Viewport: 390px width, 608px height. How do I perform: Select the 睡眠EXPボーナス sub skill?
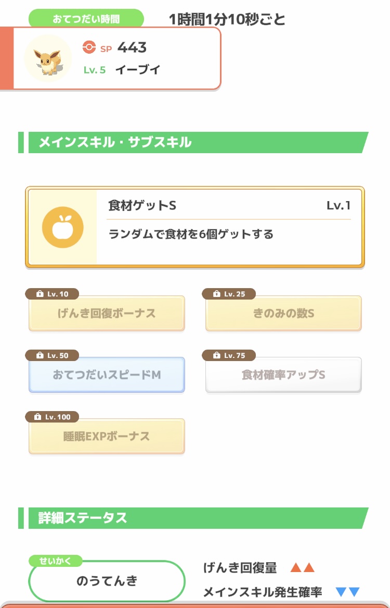pos(107,437)
